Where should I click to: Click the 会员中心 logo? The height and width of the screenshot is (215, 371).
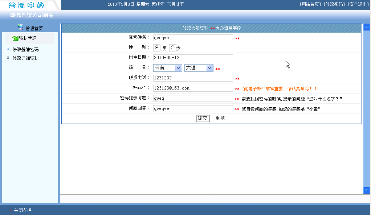(x=26, y=5)
